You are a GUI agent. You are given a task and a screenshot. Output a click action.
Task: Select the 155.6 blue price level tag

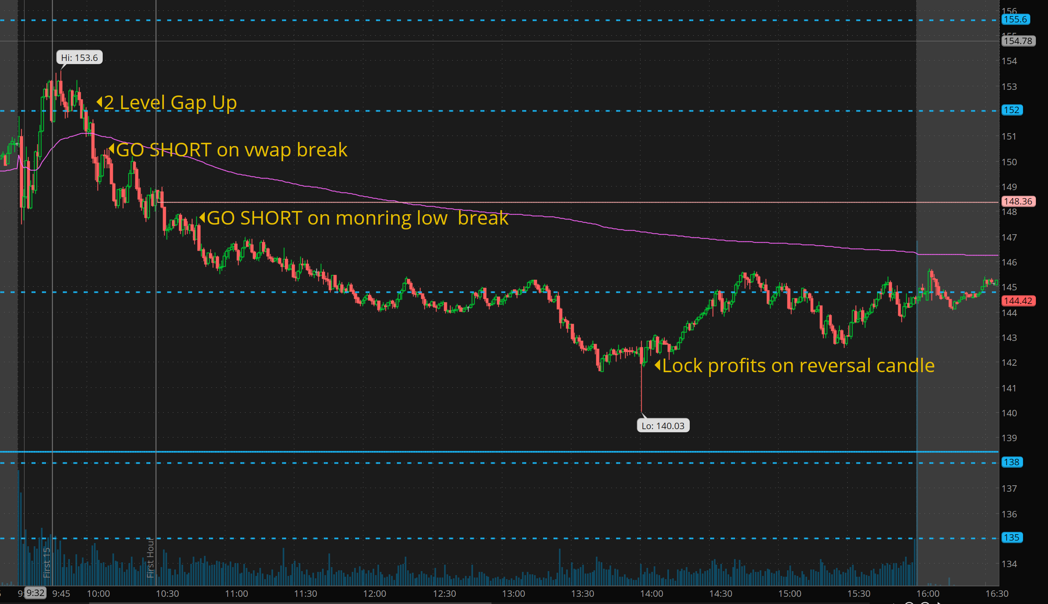[1015, 20]
